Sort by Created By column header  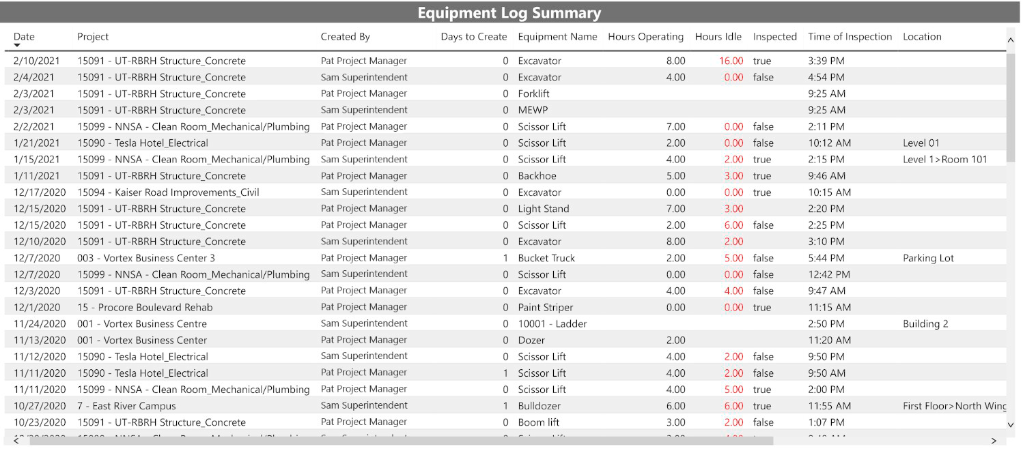pos(344,36)
